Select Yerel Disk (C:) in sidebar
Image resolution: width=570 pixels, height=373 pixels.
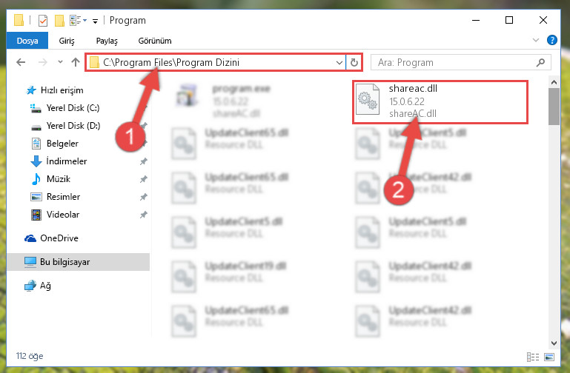click(x=73, y=108)
